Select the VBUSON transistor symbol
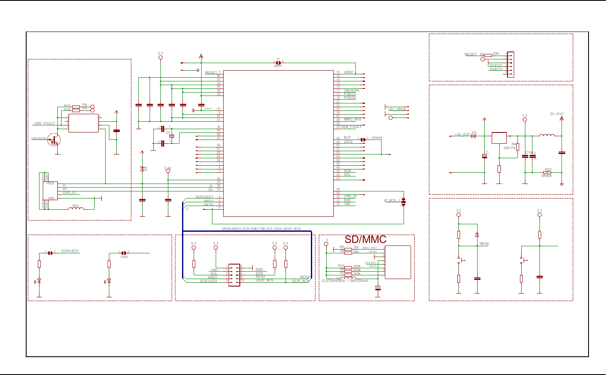 (x=53, y=140)
